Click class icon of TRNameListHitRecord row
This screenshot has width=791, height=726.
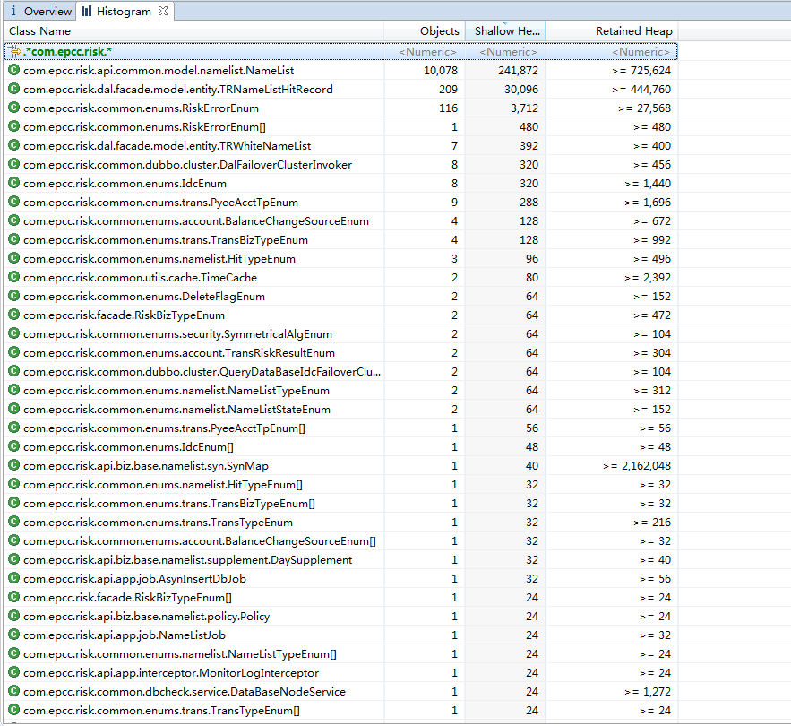[14, 89]
